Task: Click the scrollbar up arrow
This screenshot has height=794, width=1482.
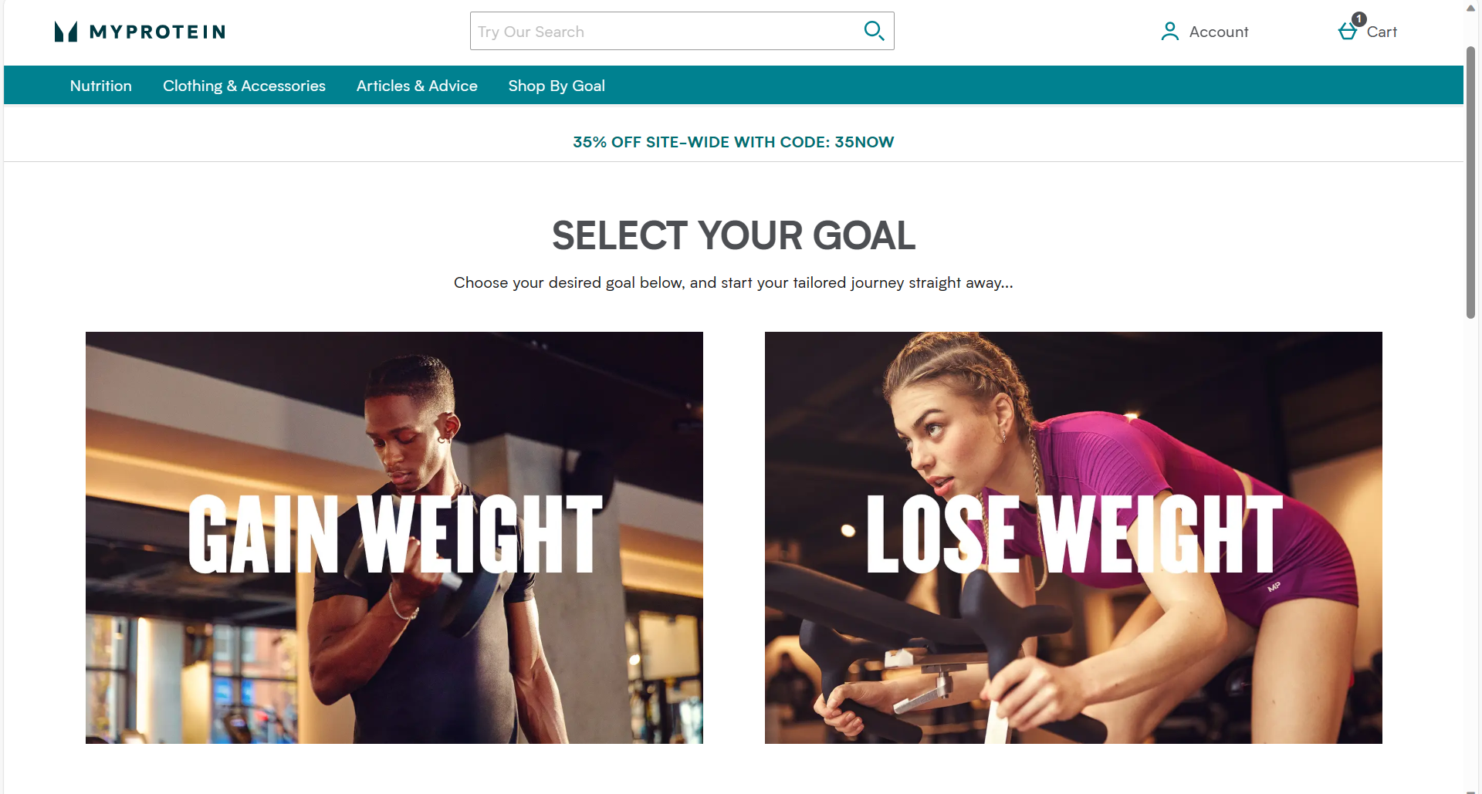Action: tap(1471, 8)
